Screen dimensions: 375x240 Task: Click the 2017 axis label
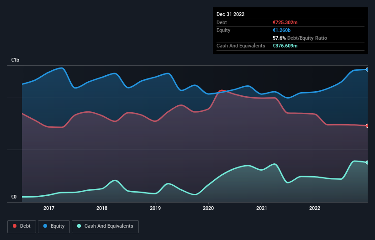(x=49, y=208)
